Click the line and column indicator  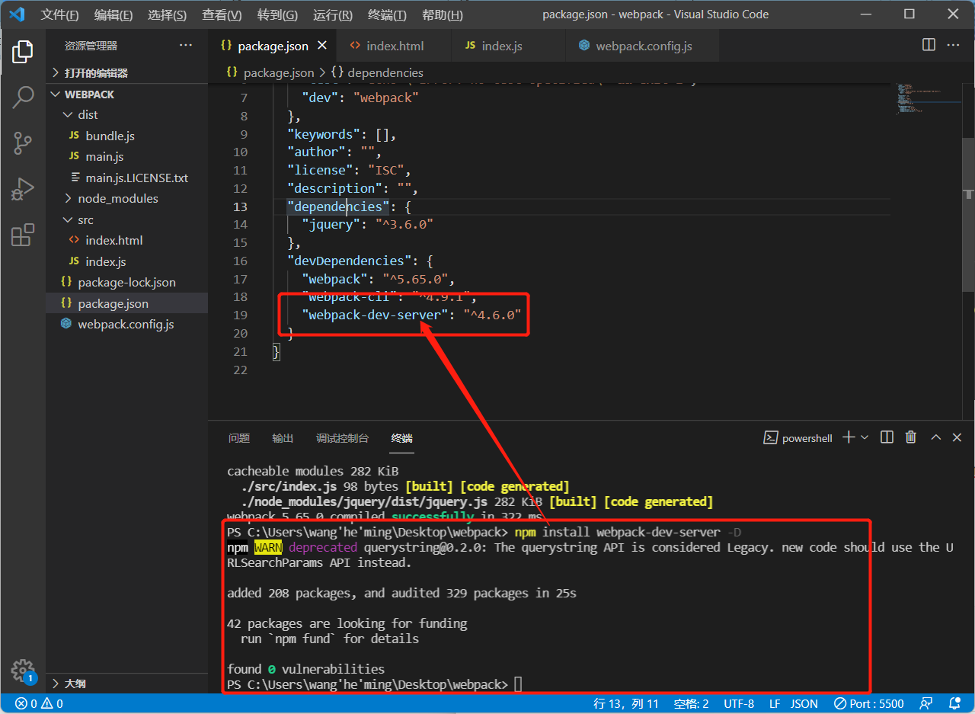(626, 704)
